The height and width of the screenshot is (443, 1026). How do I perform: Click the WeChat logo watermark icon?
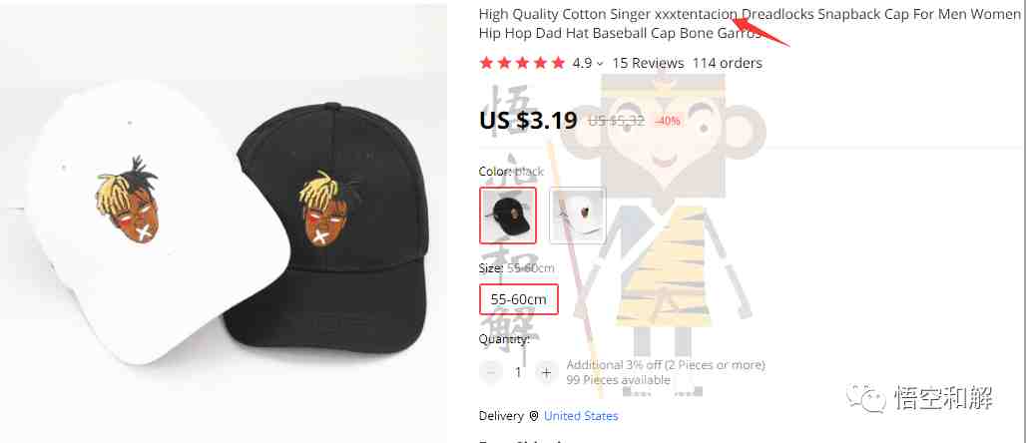(863, 398)
